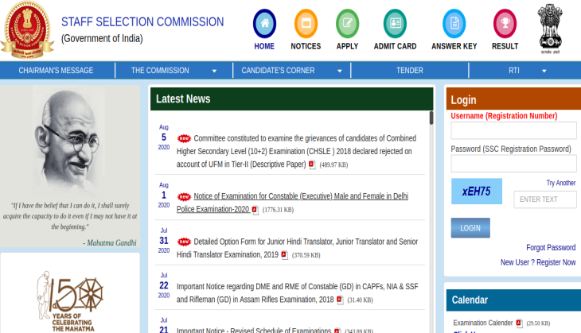Viewport: 581px width, 333px height.
Task: Open PDF icon for CHSLE 2018 committee notice
Action: pos(312,165)
